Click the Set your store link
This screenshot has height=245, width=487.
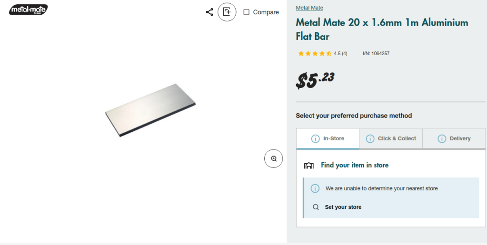343,207
